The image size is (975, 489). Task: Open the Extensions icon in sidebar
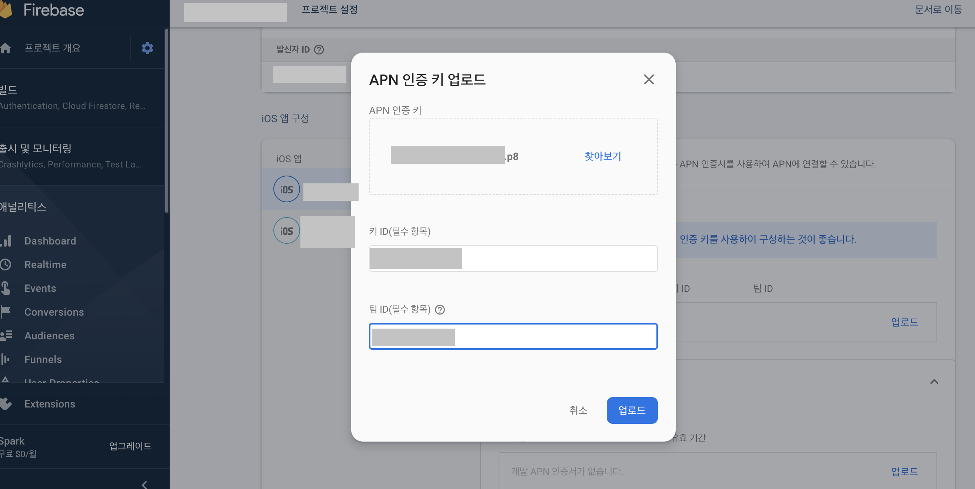pyautogui.click(x=6, y=404)
